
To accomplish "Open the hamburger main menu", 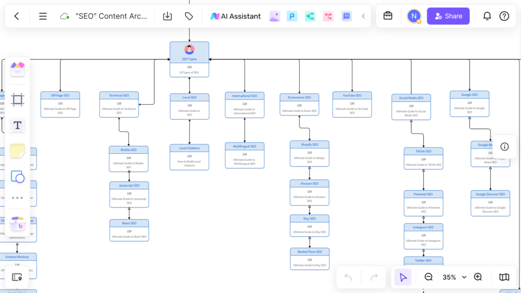I will (43, 16).
